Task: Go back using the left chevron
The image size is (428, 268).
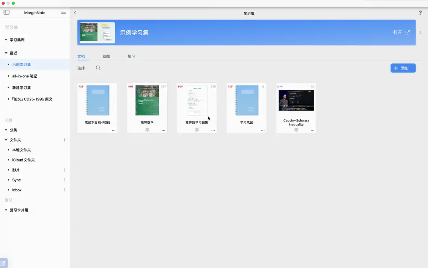Action: [75, 13]
